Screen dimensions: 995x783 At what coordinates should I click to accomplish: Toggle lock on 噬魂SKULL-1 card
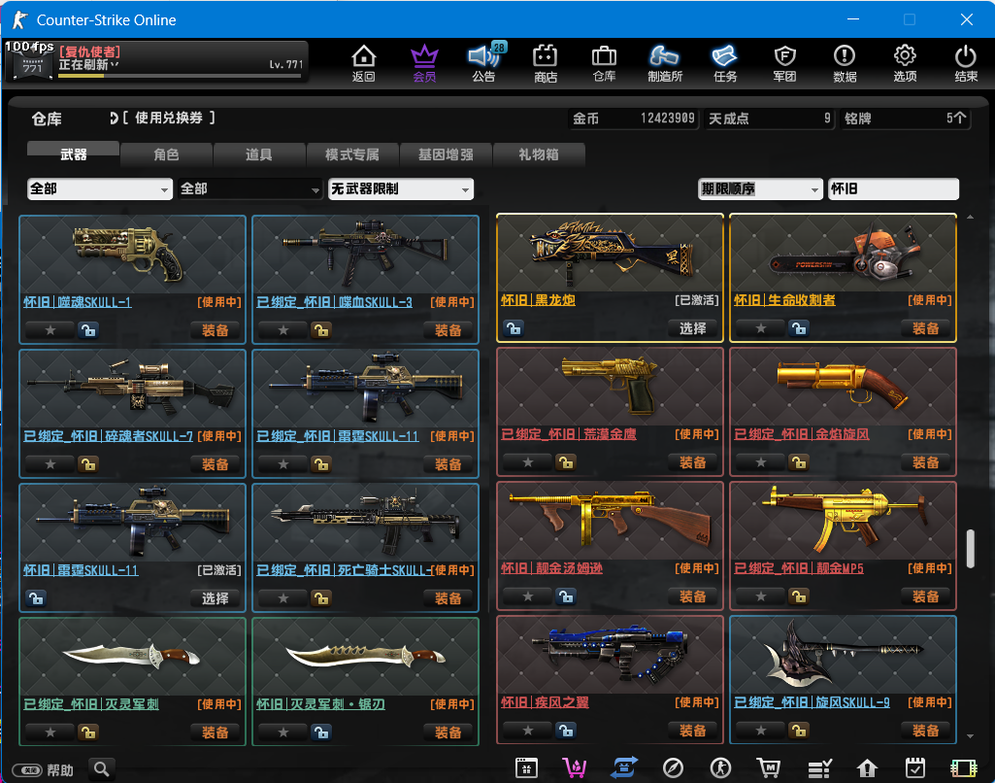(88, 330)
